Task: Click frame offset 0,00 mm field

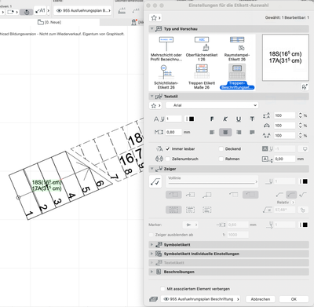Action: click(x=285, y=159)
